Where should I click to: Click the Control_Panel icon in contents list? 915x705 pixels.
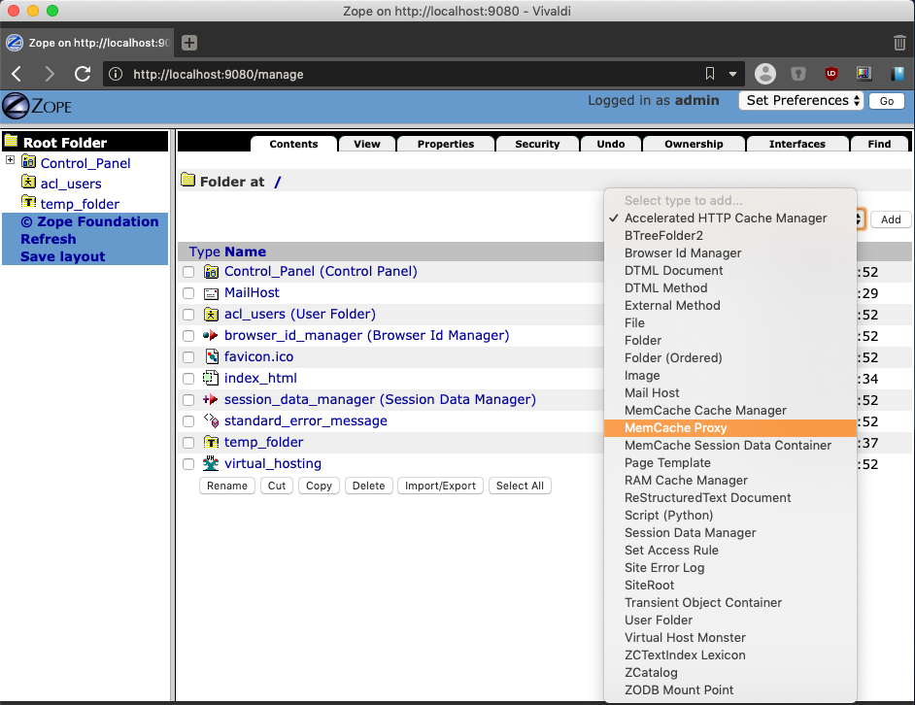pyautogui.click(x=211, y=271)
